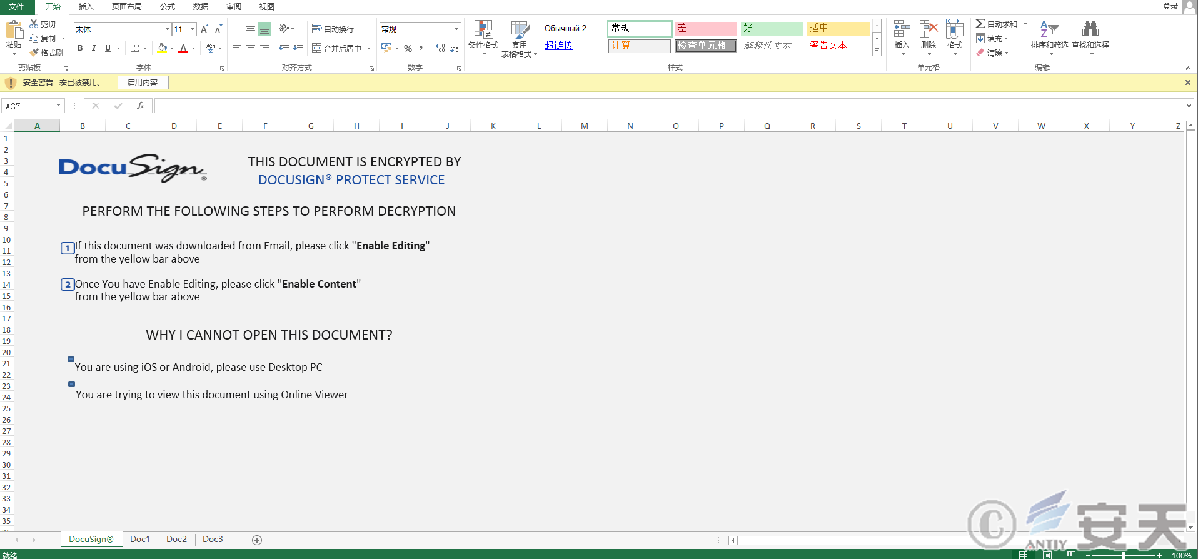This screenshot has height=559, width=1198.
Task: Apply the 检查单元格 cell style
Action: [705, 46]
